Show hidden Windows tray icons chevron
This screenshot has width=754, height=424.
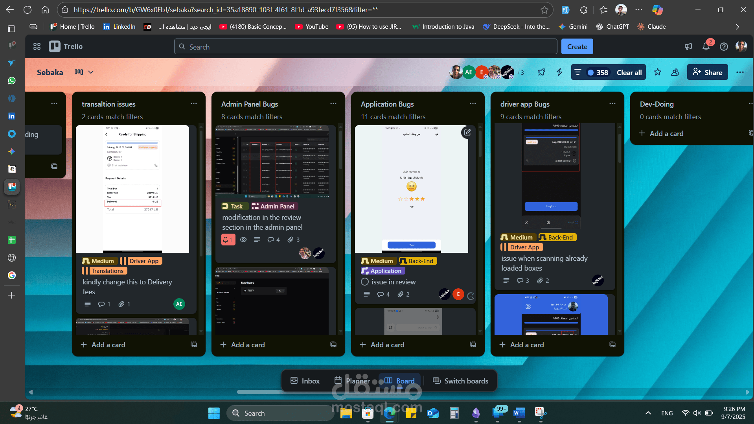click(648, 413)
